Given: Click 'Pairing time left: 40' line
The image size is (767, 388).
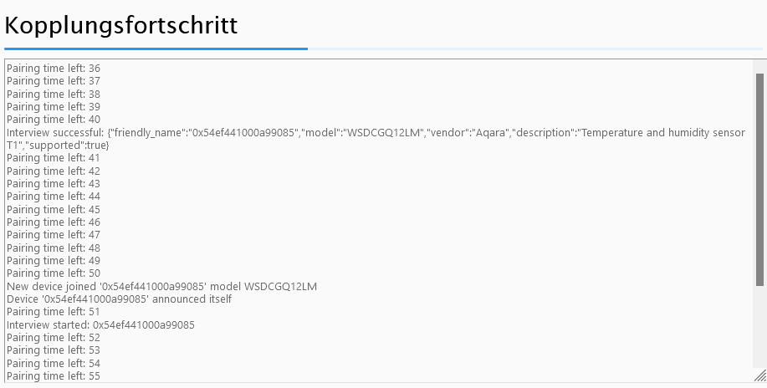Looking at the screenshot, I should [54, 120].
